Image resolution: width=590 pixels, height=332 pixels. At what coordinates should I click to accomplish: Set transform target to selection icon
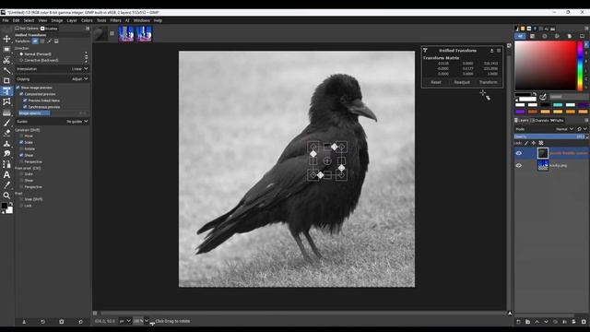(42, 41)
